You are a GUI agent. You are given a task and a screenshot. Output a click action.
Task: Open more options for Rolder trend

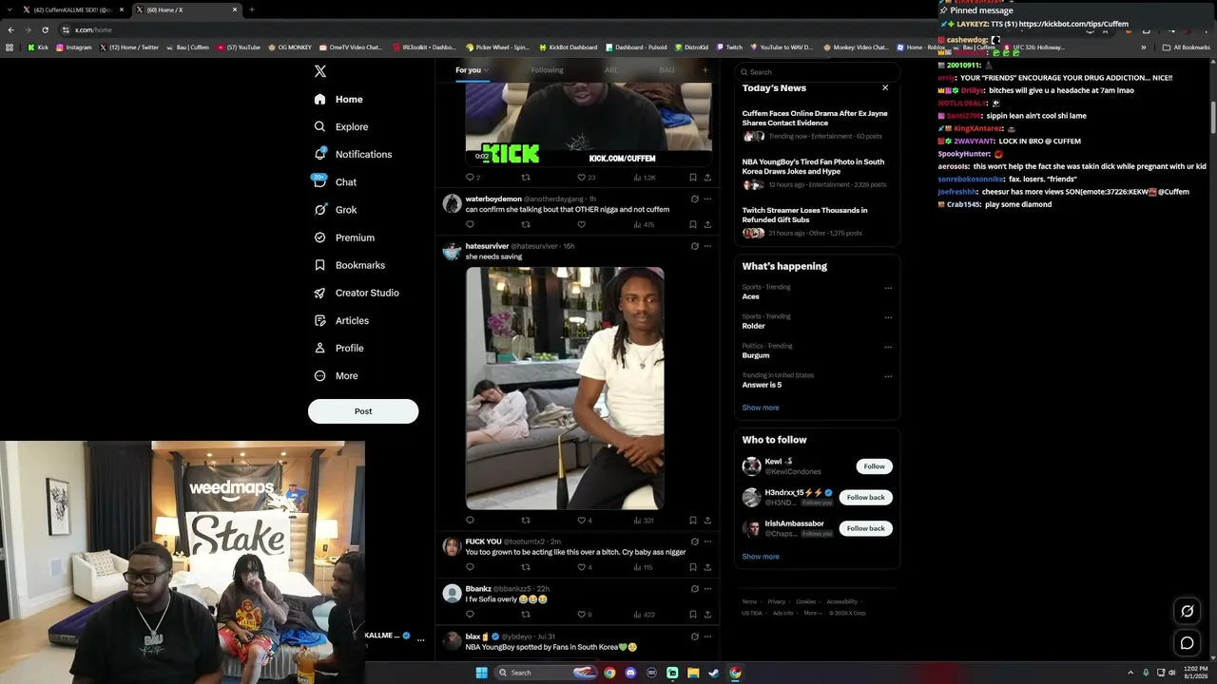888,317
